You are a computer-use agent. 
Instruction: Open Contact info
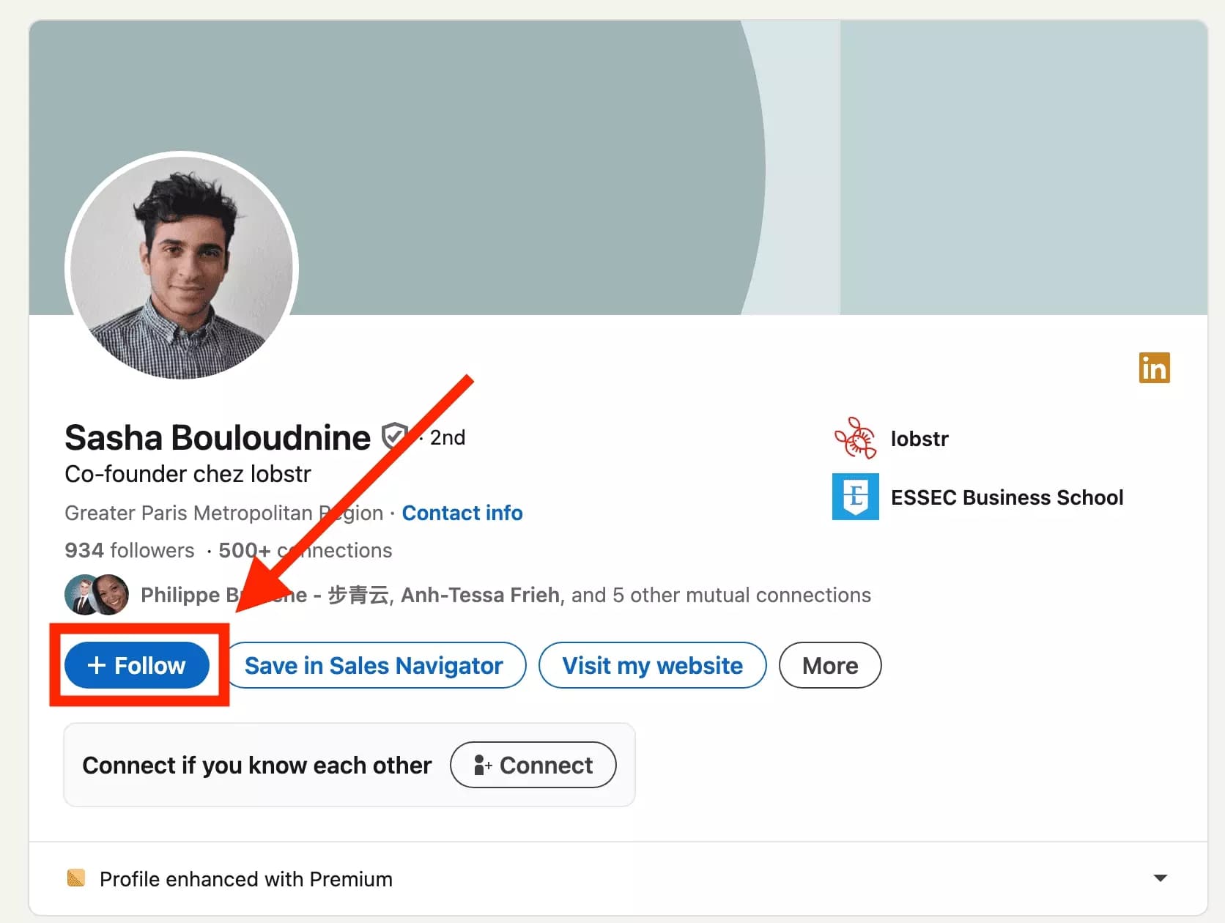tap(462, 513)
